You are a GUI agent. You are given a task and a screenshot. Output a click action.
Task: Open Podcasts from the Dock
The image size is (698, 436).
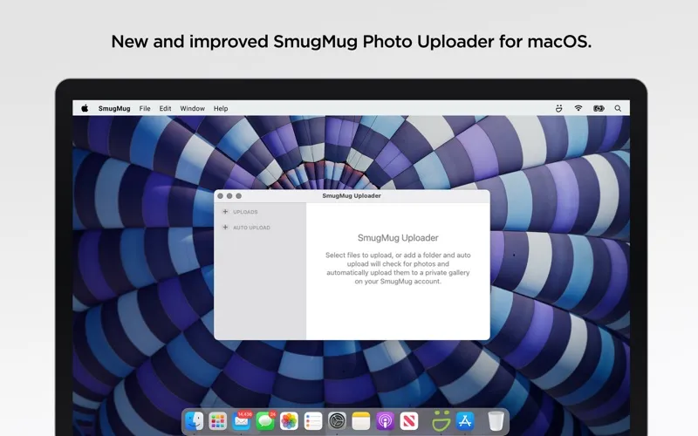click(x=385, y=421)
